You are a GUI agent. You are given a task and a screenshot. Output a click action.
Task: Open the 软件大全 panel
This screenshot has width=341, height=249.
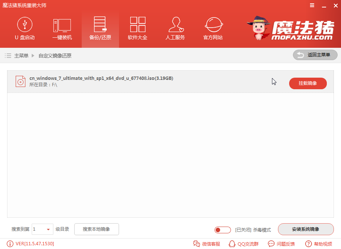coord(137,28)
